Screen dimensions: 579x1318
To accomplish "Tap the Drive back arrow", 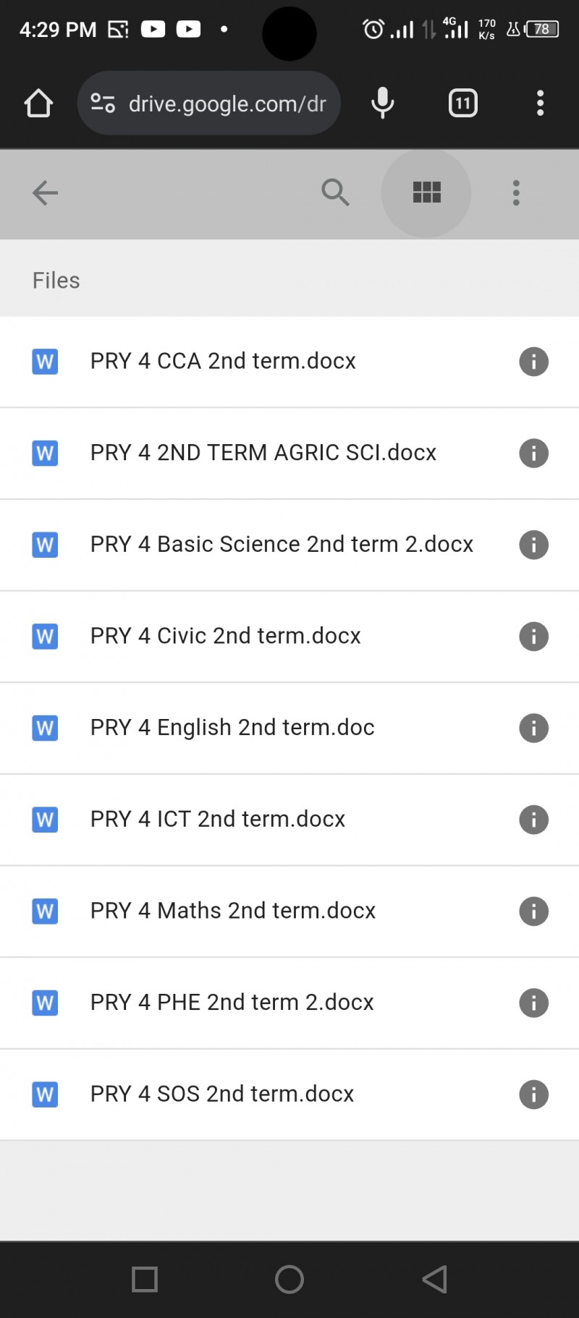I will click(x=45, y=193).
